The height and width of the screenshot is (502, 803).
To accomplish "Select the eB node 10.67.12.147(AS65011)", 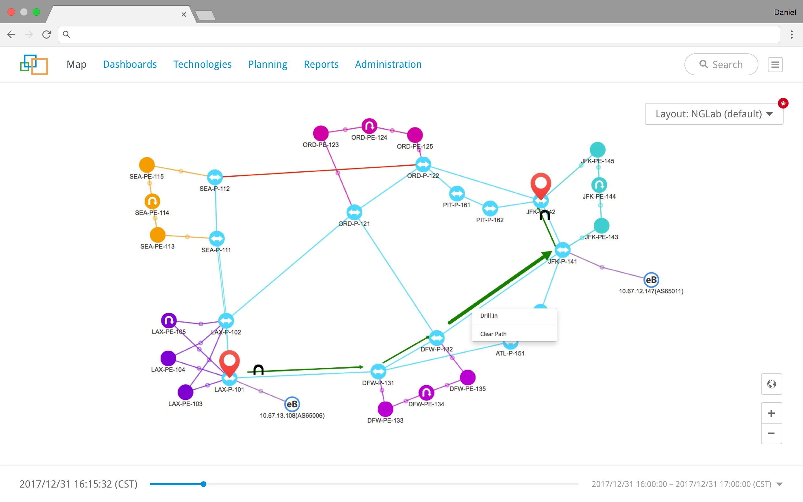I will (x=651, y=280).
